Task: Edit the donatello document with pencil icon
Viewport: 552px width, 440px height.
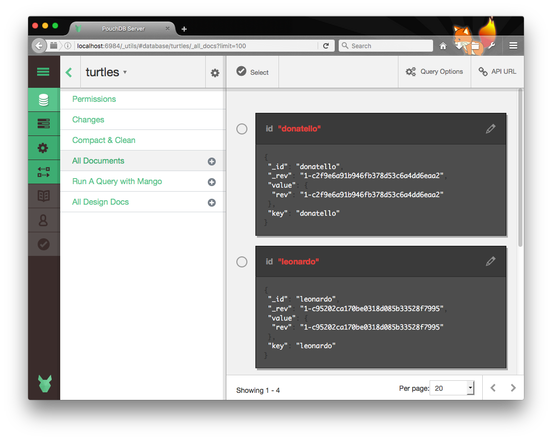Action: pyautogui.click(x=490, y=129)
